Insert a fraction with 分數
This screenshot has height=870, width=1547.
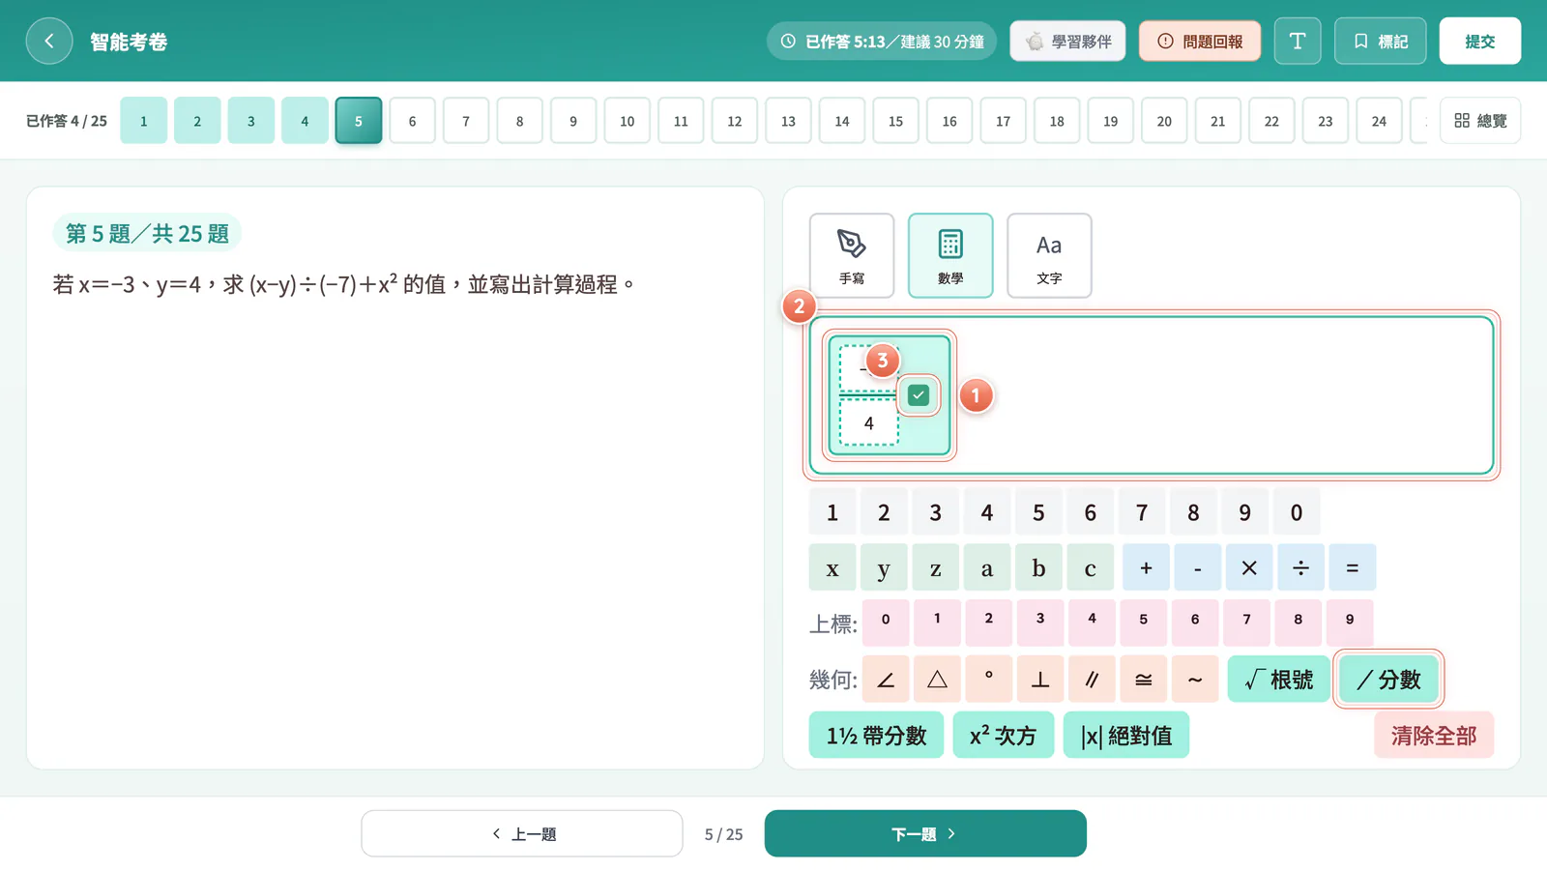(x=1388, y=680)
